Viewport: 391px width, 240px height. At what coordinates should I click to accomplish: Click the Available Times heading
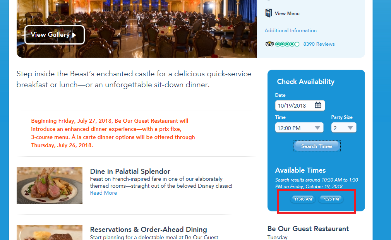click(300, 170)
